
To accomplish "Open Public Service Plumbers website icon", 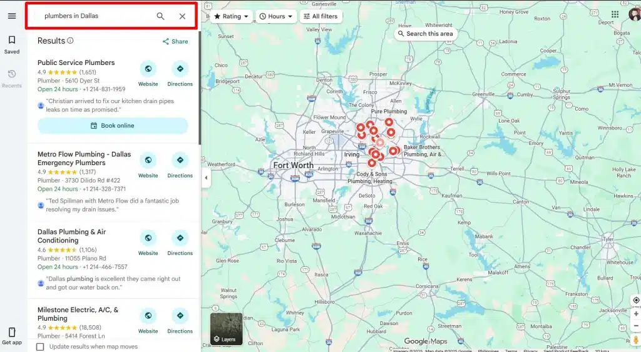I will click(148, 69).
